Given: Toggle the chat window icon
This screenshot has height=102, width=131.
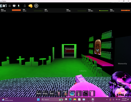Looking at the screenshot, I should pos(14,6).
